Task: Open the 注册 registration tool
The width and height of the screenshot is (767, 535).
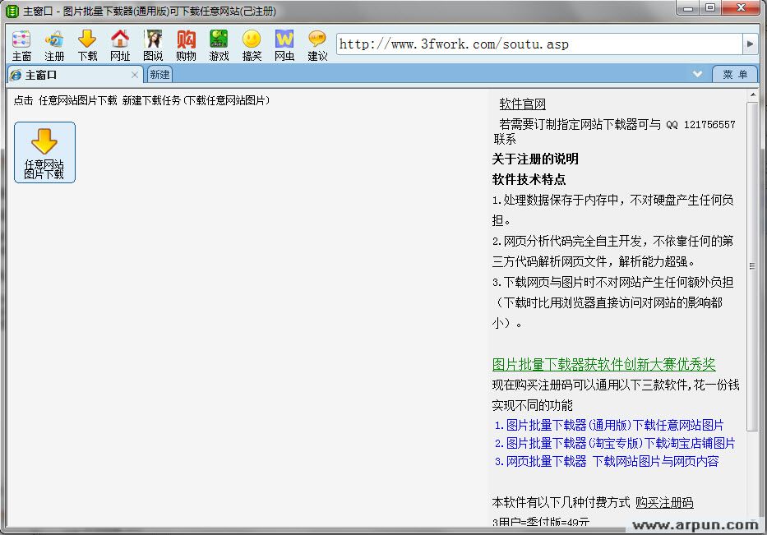Action: pos(54,43)
